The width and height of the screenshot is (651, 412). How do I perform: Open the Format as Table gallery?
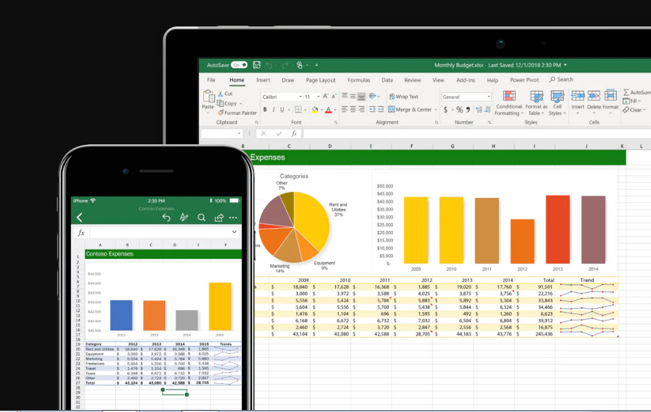click(x=536, y=103)
